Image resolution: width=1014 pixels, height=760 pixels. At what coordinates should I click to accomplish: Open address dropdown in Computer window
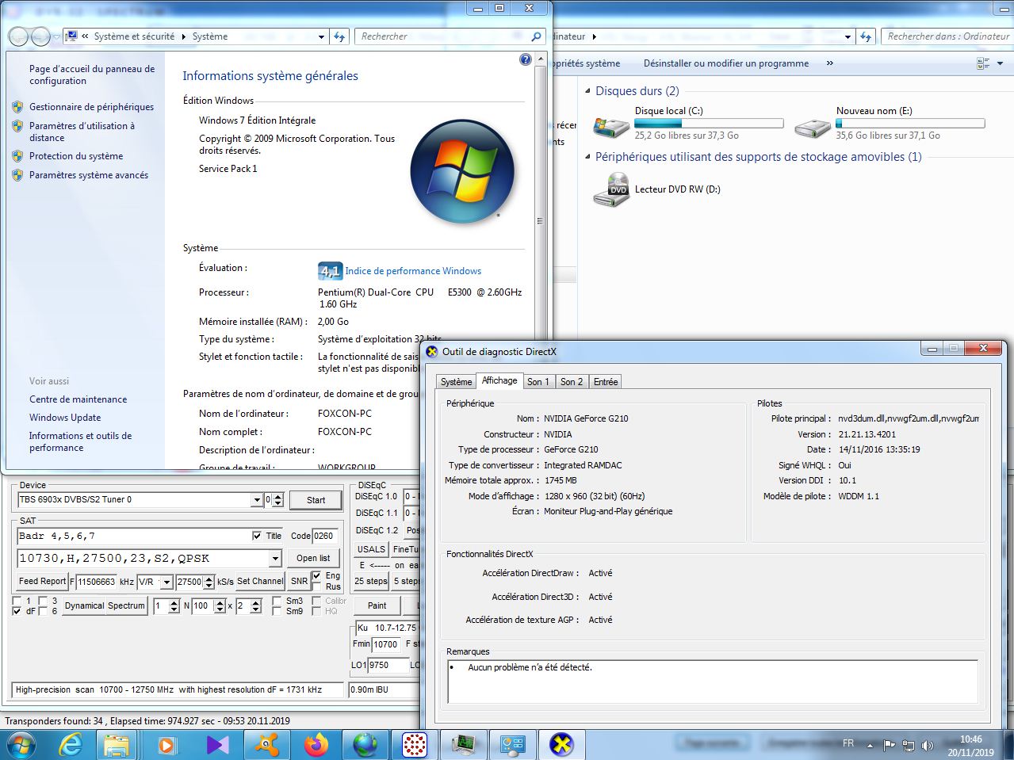848,36
